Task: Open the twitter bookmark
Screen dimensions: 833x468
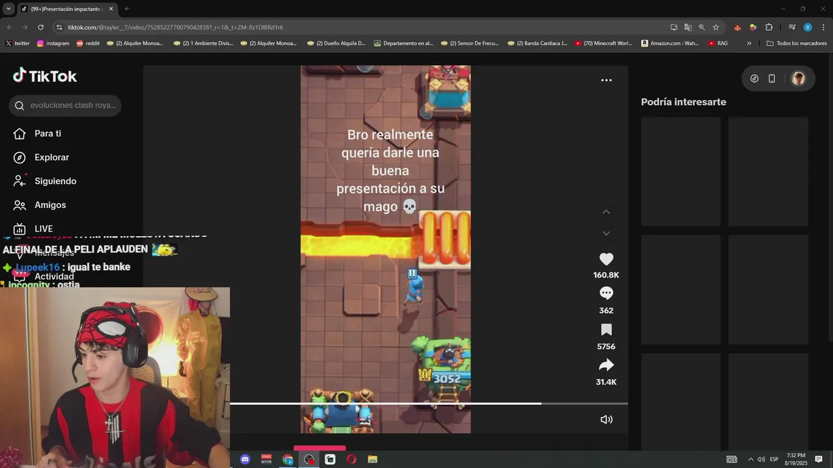Action: [17, 44]
